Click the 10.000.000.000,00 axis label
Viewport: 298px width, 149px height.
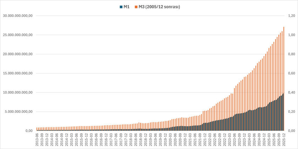click(x=18, y=92)
